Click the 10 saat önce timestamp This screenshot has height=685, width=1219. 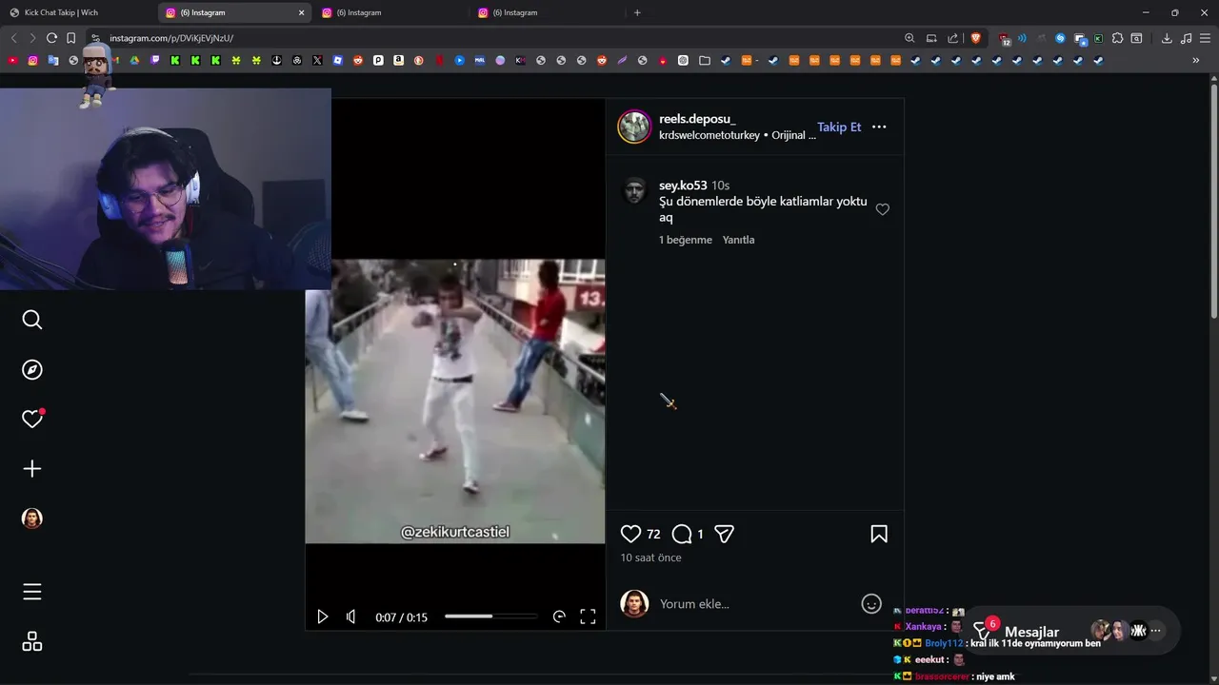650,558
